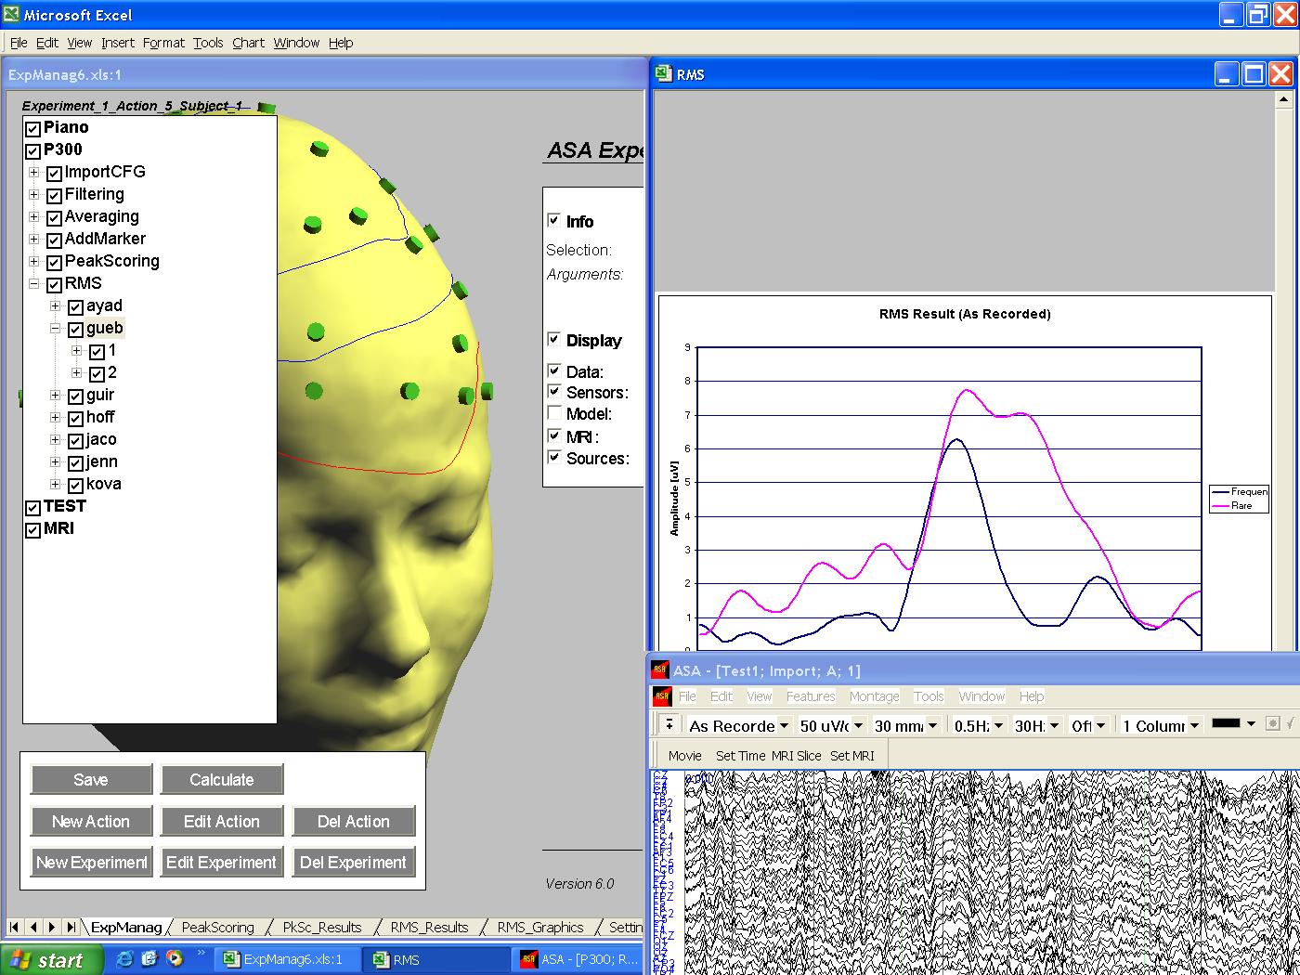This screenshot has width=1300, height=975.
Task: Collapse the RMS tree node
Action: click(33, 283)
